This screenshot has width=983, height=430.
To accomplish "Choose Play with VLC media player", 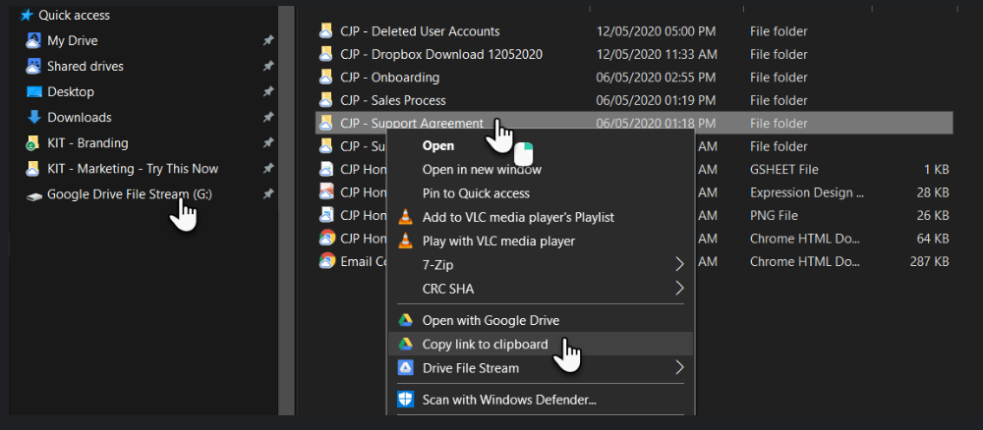I will coord(498,241).
